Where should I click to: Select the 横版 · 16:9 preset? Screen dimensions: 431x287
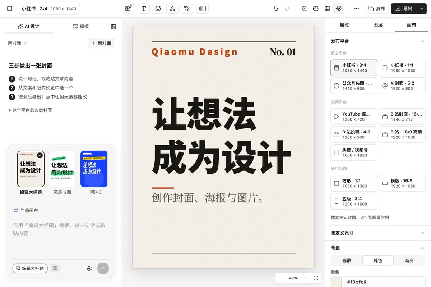click(402, 183)
